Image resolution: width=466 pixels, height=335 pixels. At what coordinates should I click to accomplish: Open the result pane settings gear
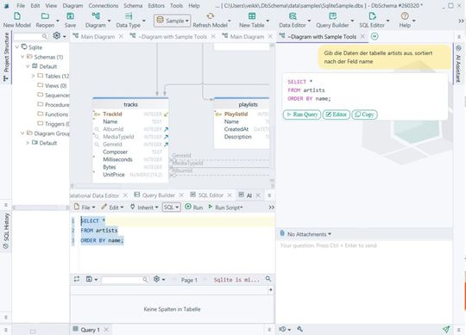(x=156, y=279)
